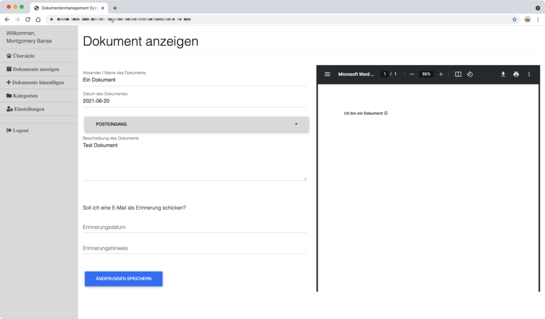Focus the Erinnerungshinweis text field
Screen dimensions: 545x319
tap(194, 248)
